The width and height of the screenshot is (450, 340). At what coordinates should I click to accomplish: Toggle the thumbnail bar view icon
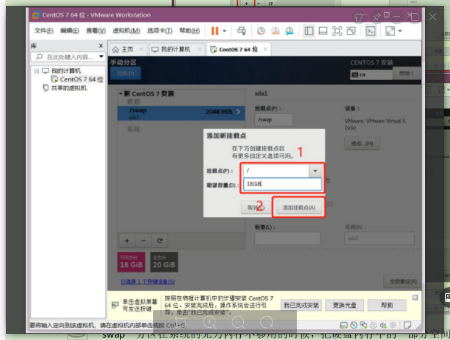point(323,31)
